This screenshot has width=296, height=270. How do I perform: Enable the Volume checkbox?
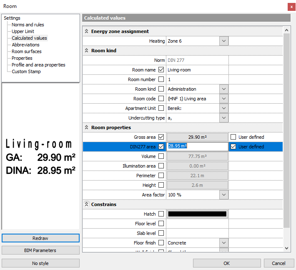tap(161, 156)
